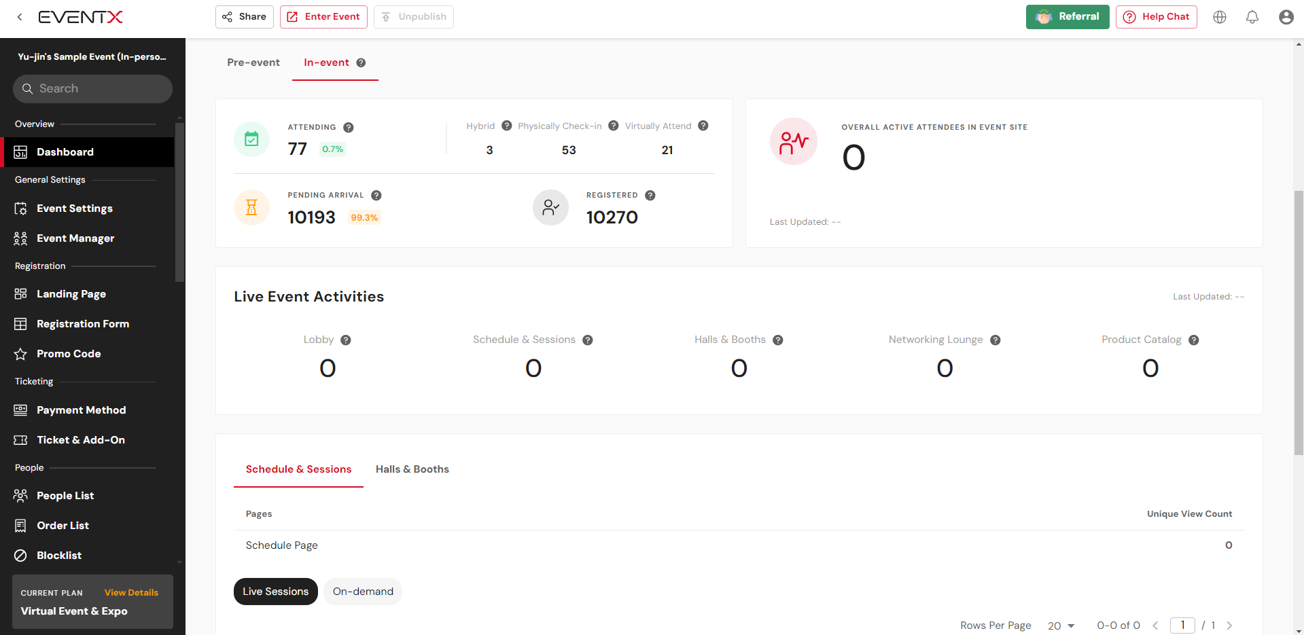Open Payment Method in the sidebar
Viewport: 1304px width, 635px height.
coord(88,410)
